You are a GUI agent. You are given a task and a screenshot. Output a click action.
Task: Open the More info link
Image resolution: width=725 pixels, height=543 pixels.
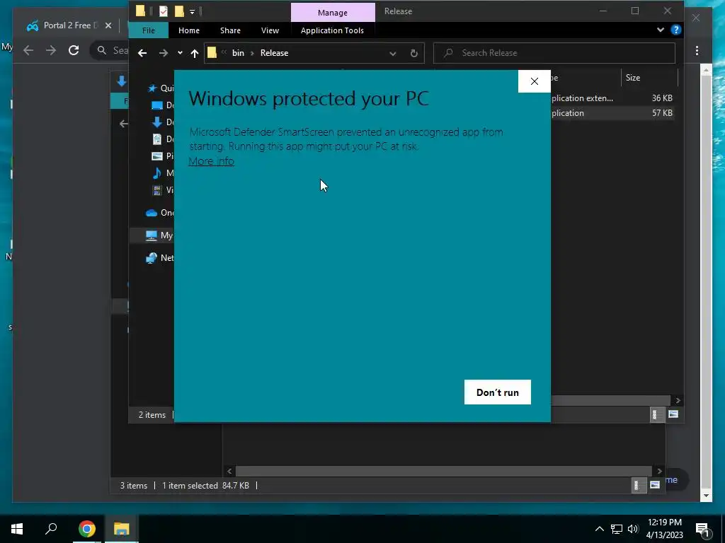click(211, 161)
